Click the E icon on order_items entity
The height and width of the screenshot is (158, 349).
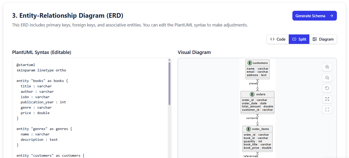click(249, 129)
